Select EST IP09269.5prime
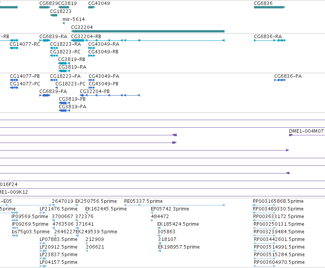Image resolution: width=325 pixels, height=268 pixels. pyautogui.click(x=30, y=224)
